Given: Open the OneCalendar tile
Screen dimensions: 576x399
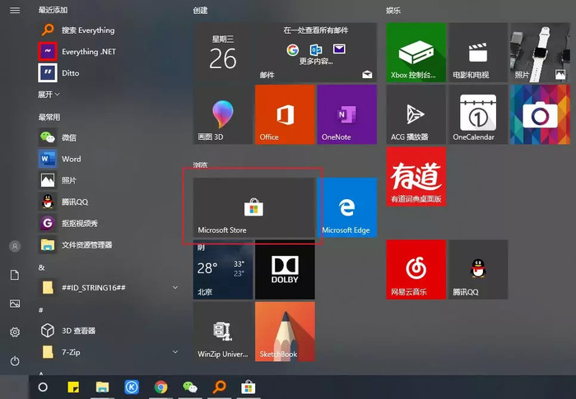Looking at the screenshot, I should coord(478,114).
